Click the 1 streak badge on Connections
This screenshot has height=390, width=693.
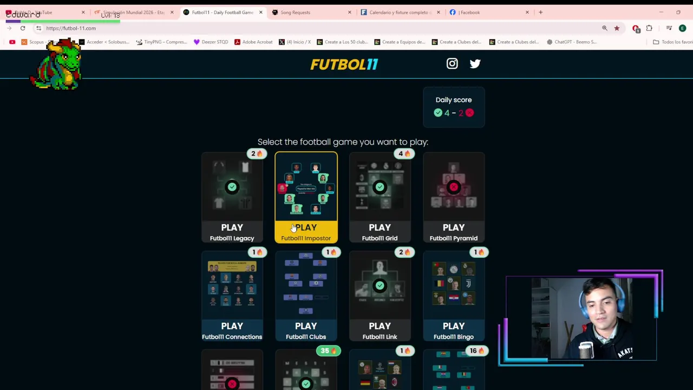(256, 252)
